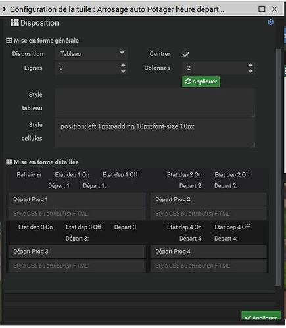286x328 pixels.
Task: Select the Départ 3 label
Action: pyautogui.click(x=125, y=227)
